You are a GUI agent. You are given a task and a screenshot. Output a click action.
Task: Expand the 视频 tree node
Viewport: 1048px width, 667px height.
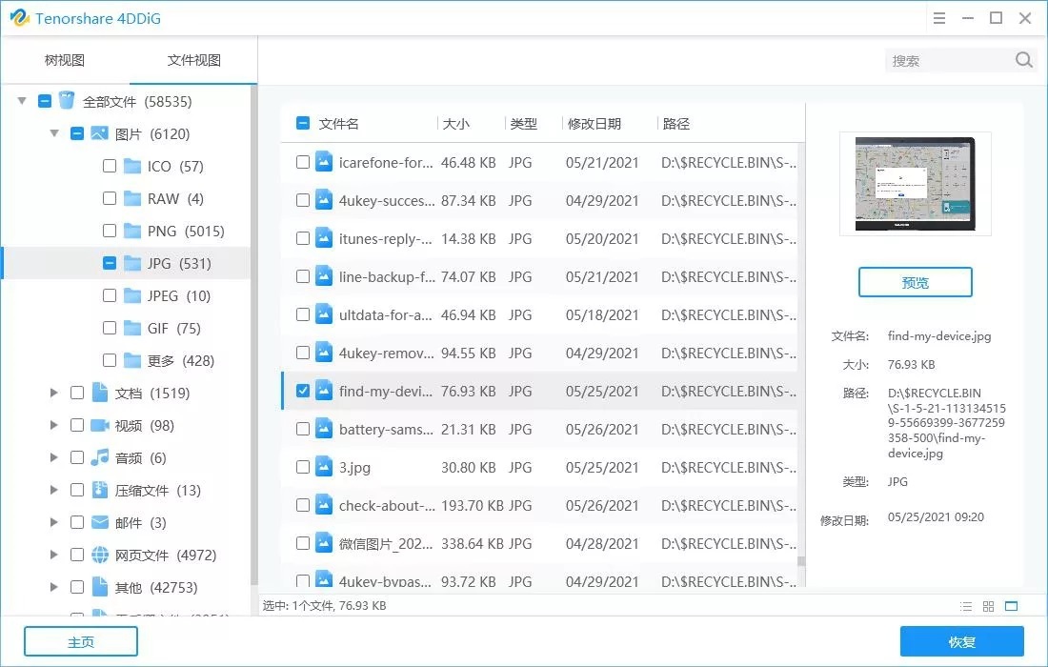54,426
